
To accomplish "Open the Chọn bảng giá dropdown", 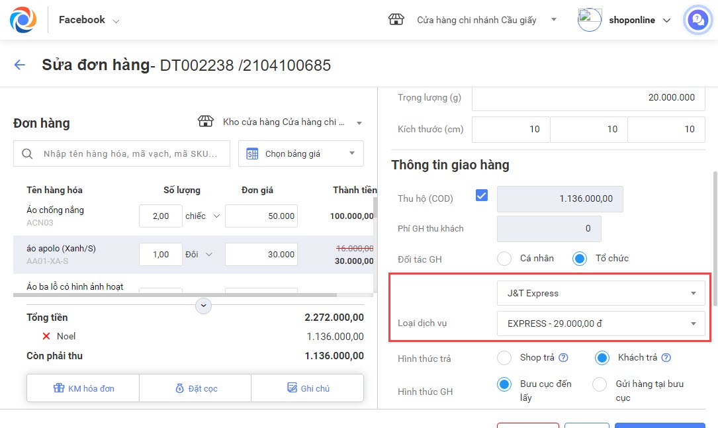I will pos(300,153).
